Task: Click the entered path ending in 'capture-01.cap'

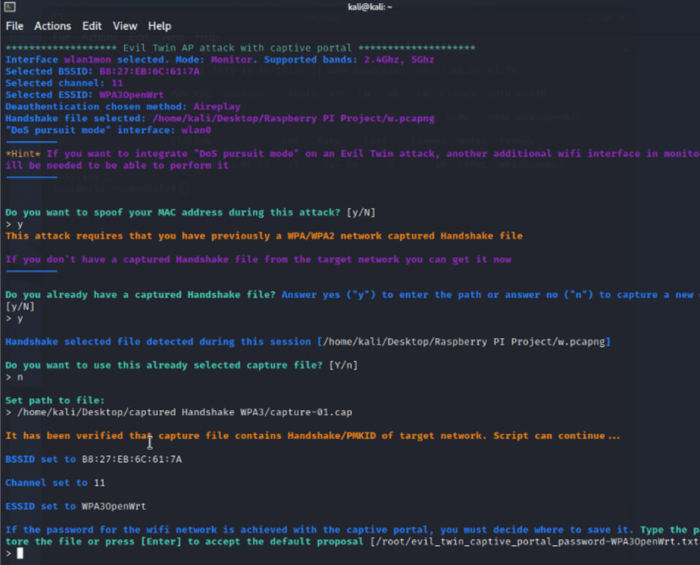Action: 184,412
